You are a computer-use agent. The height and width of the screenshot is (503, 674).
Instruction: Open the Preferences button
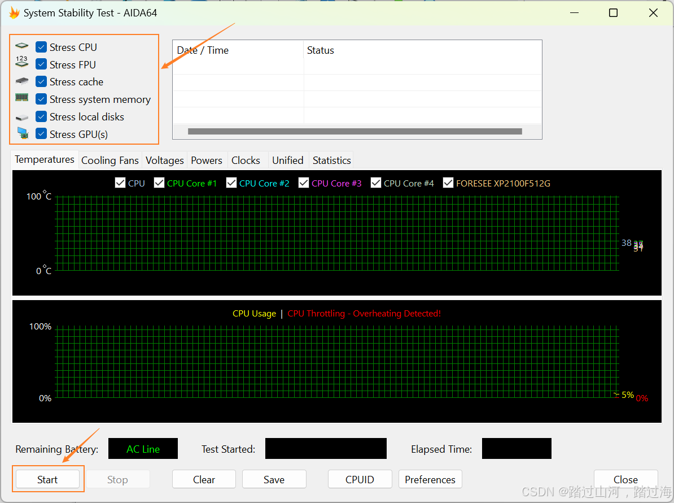430,479
